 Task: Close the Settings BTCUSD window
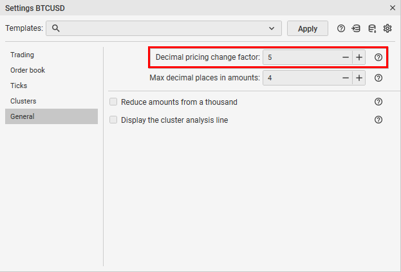point(393,8)
